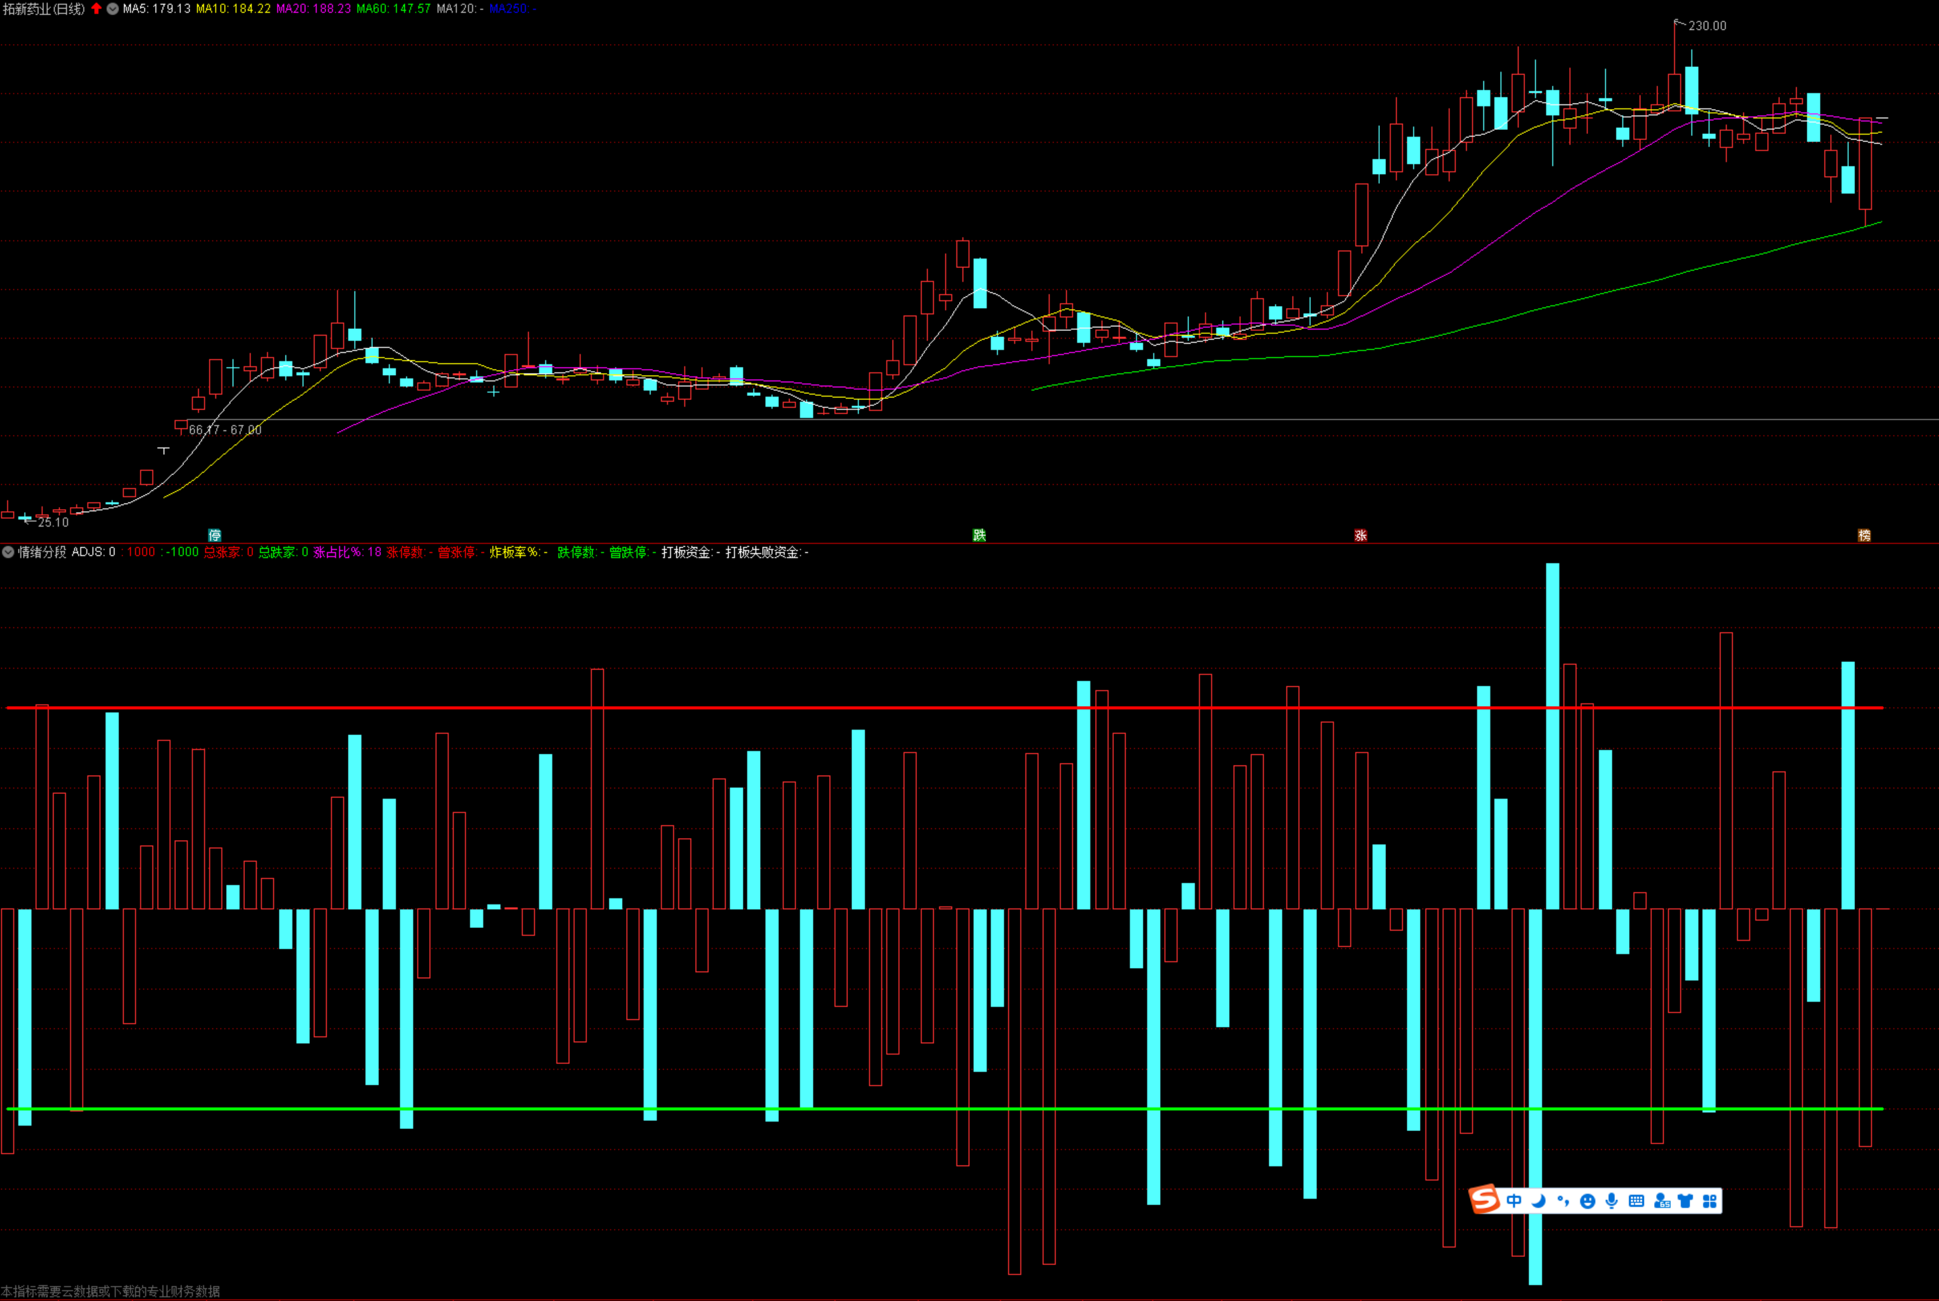
Task: Click the 曾涨停 label
Action: [460, 552]
